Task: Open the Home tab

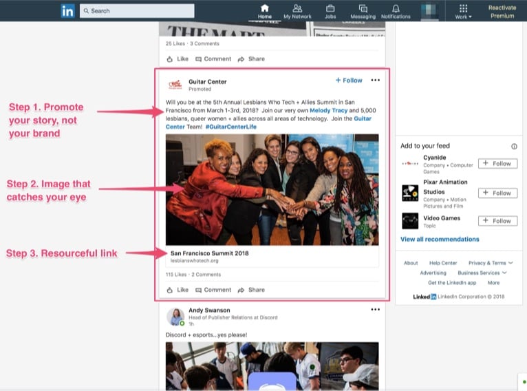Action: (x=265, y=12)
